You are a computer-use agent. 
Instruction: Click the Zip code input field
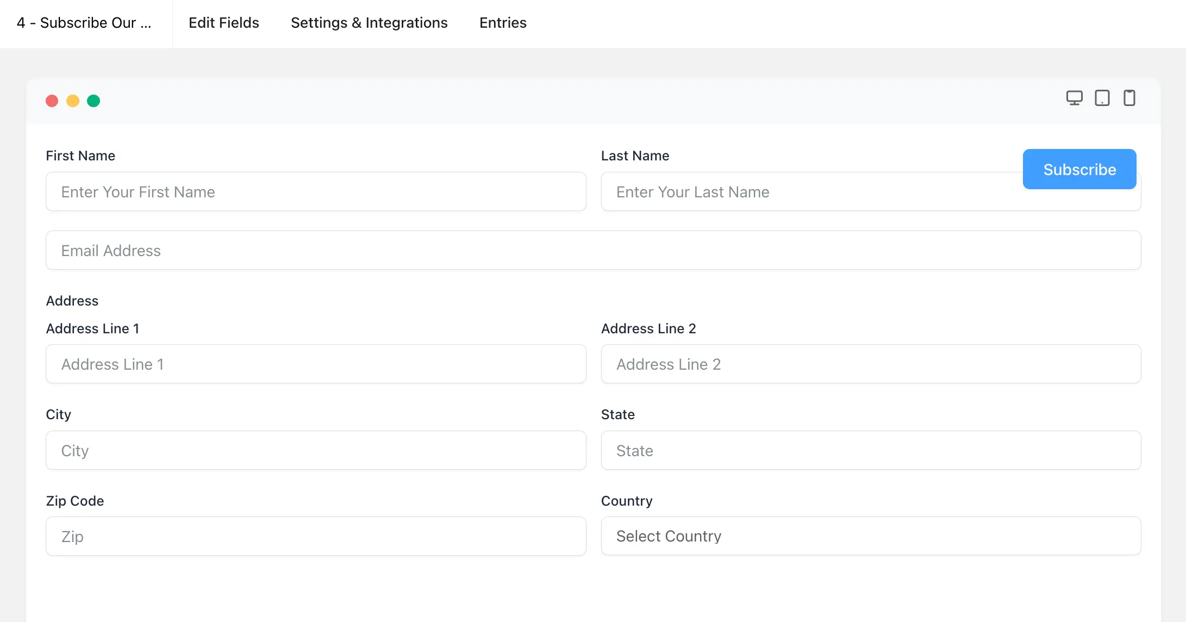[316, 536]
